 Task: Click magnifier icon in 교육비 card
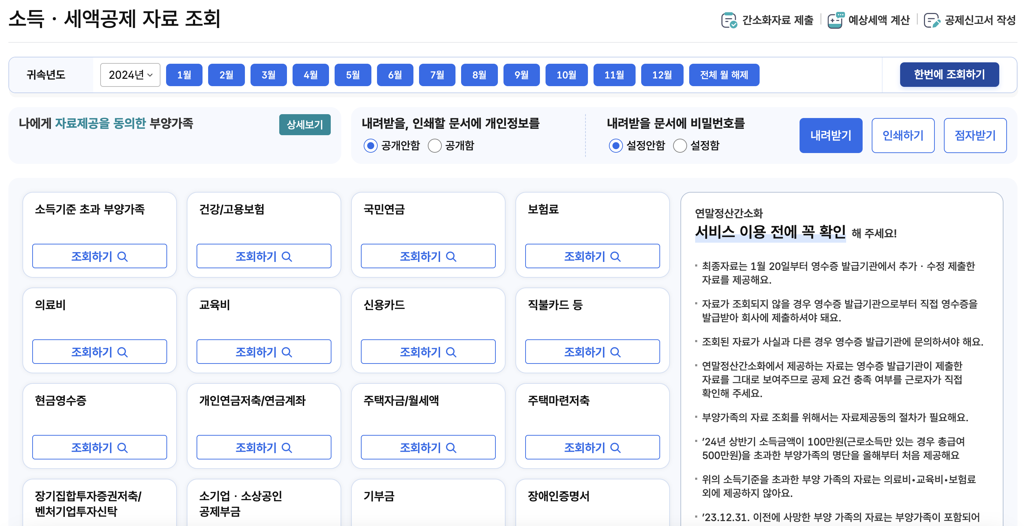click(287, 352)
